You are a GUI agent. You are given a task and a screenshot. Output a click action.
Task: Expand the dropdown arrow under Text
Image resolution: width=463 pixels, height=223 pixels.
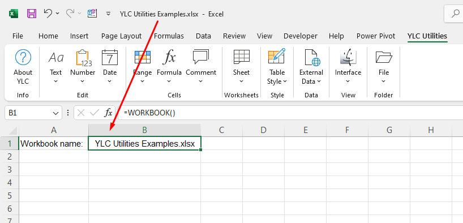pos(56,82)
